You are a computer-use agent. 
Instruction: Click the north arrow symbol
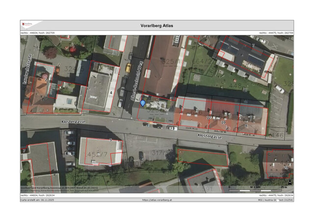[x=289, y=182]
